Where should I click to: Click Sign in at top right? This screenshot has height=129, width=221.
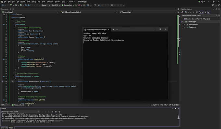click(202, 2)
